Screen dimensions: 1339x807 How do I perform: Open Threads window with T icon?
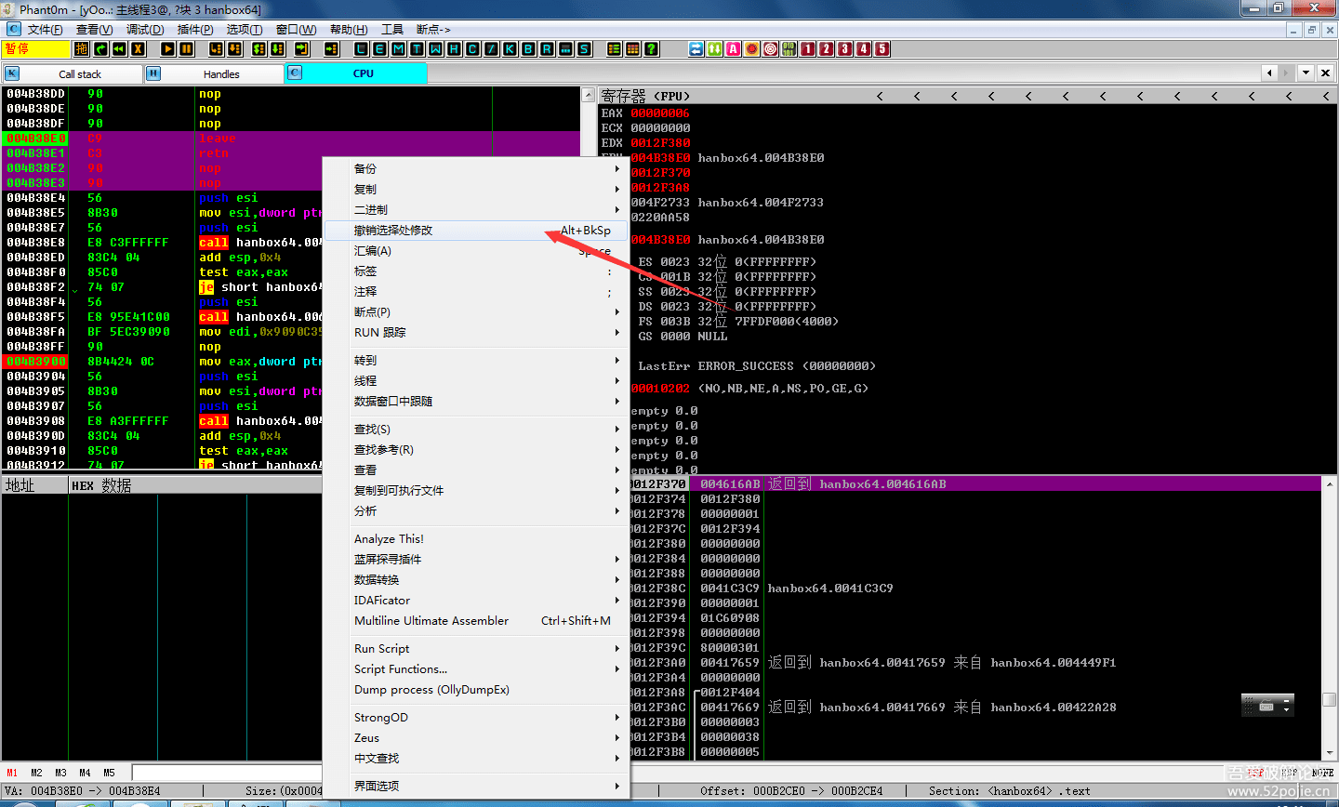coord(417,49)
